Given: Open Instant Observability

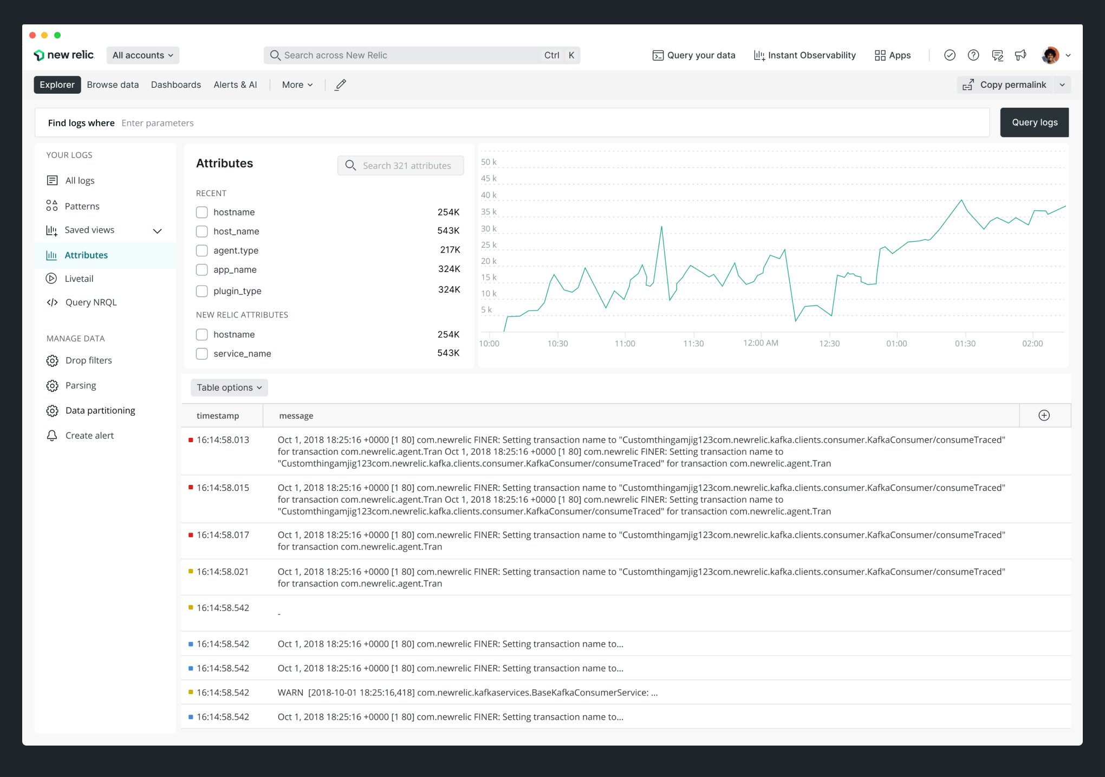Looking at the screenshot, I should click(x=805, y=55).
